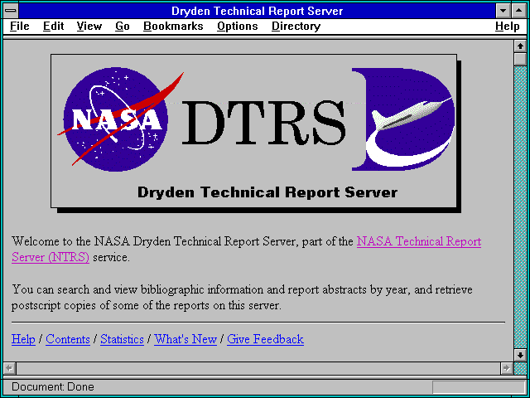Open the Contents link
Image resolution: width=530 pixels, height=398 pixels.
[x=68, y=339]
